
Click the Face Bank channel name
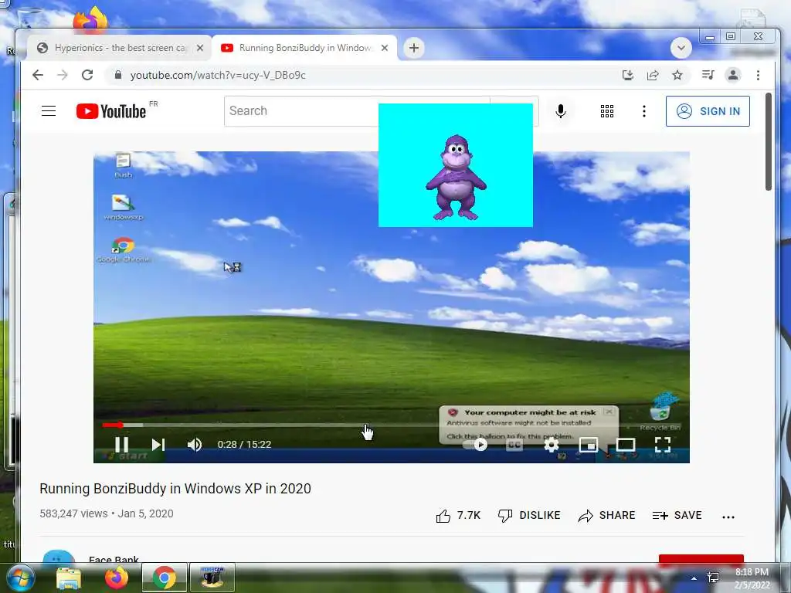[x=114, y=559]
